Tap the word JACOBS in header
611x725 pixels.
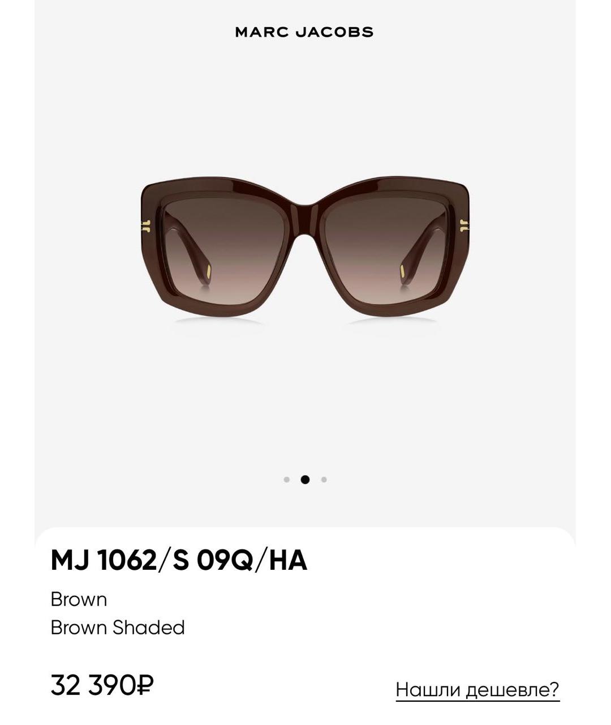(x=334, y=32)
